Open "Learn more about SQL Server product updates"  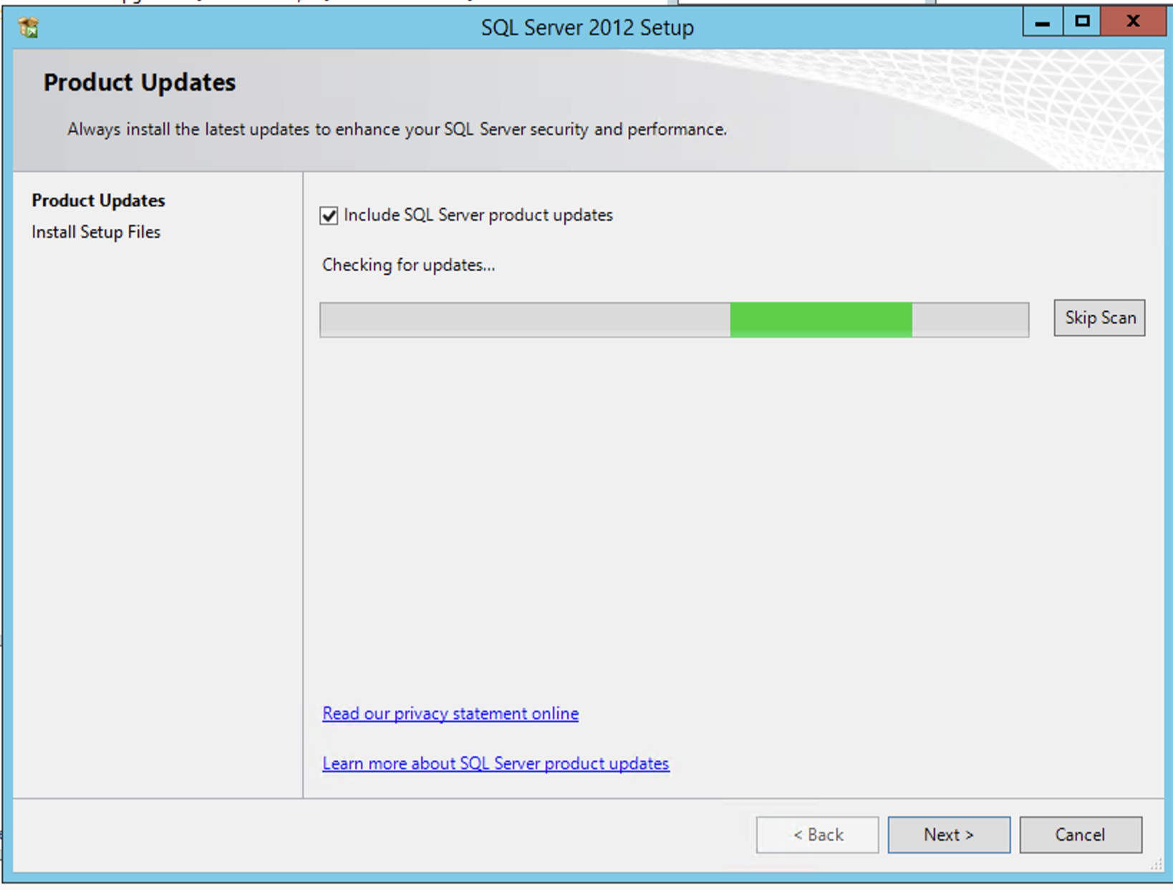[x=496, y=763]
